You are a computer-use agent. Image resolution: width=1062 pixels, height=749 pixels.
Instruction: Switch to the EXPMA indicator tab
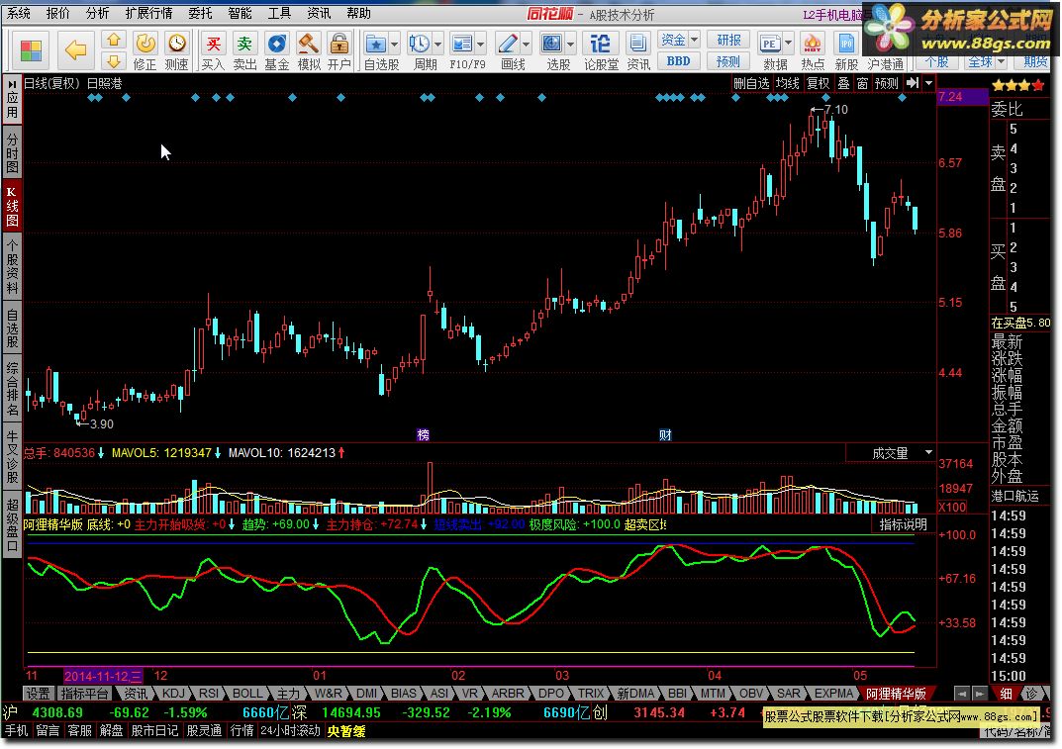[x=833, y=694]
